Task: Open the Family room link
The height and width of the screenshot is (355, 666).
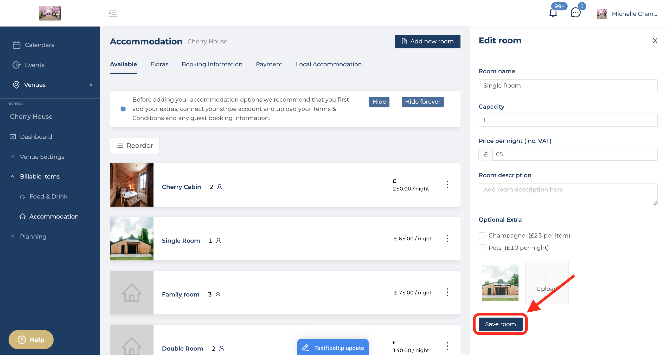Action: [181, 294]
